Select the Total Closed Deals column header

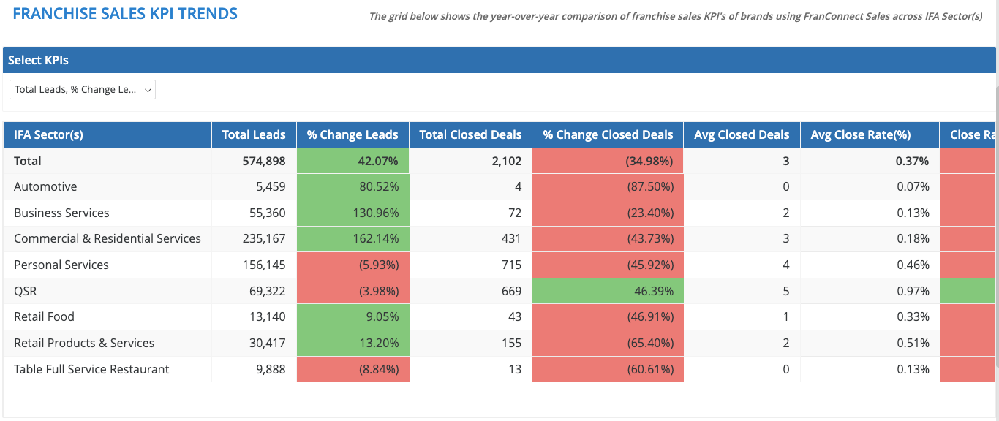(470, 134)
